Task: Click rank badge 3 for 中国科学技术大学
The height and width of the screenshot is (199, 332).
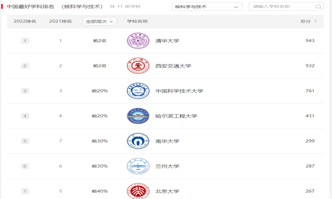Action: coord(25,91)
